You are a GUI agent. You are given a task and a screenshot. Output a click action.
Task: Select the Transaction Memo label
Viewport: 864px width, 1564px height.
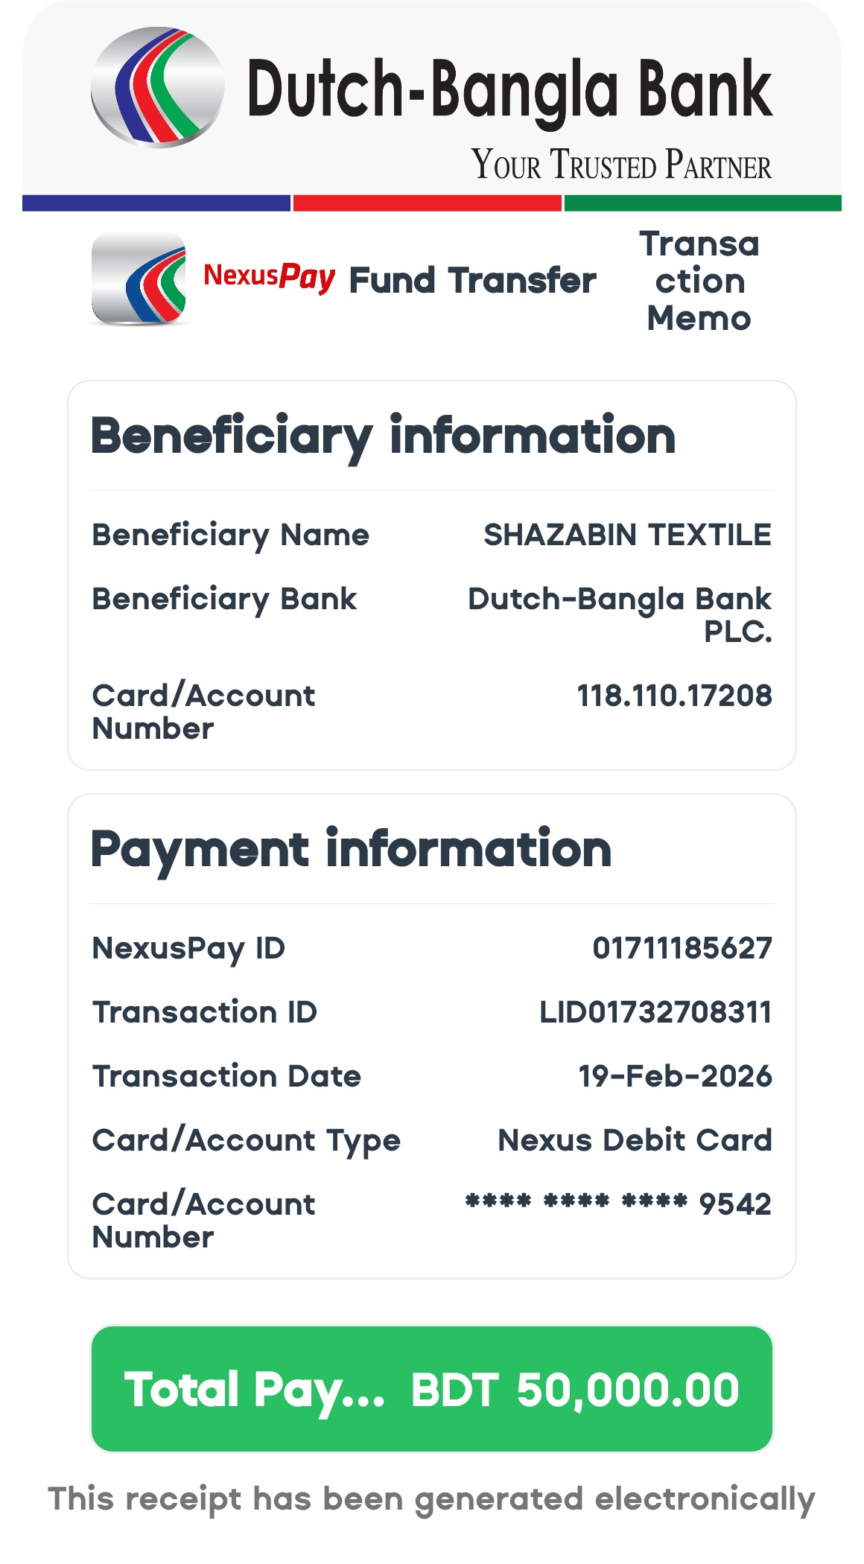click(699, 281)
